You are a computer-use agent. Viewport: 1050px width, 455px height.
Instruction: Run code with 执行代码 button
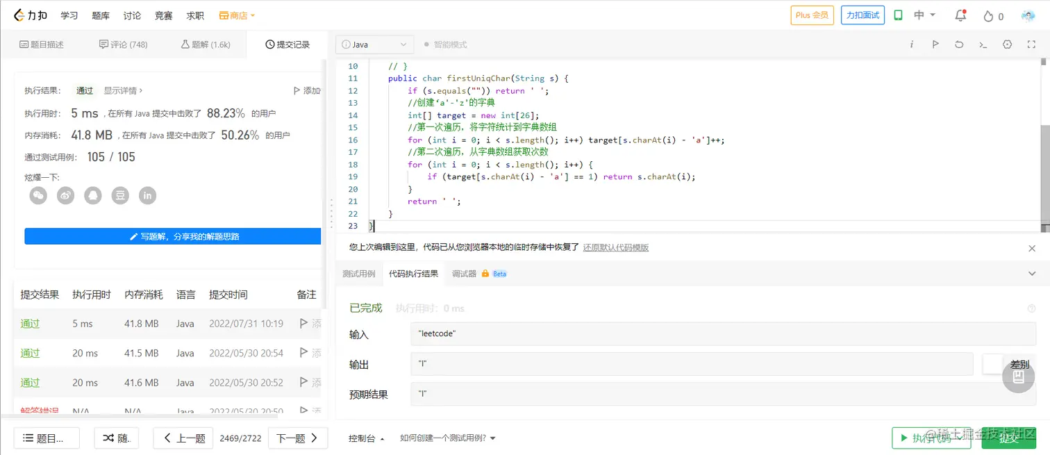click(x=932, y=438)
